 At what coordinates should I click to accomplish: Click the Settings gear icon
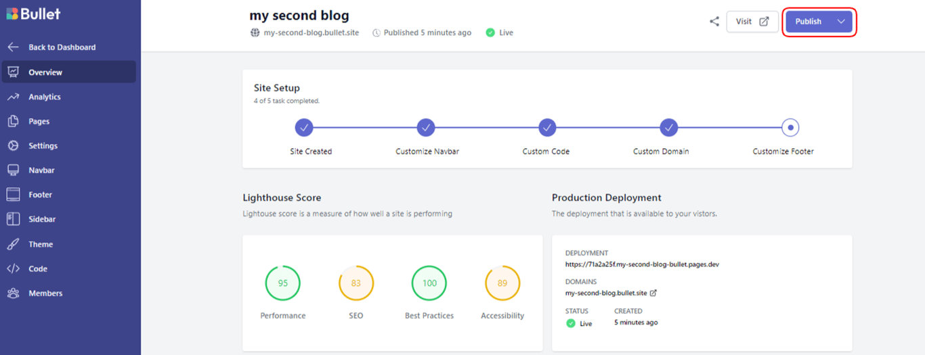tap(13, 146)
